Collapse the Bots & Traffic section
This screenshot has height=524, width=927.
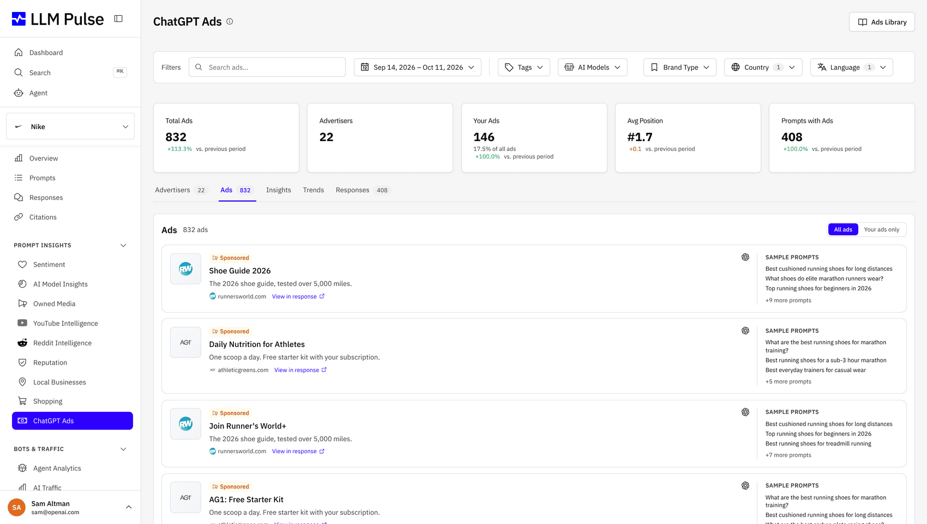(123, 449)
